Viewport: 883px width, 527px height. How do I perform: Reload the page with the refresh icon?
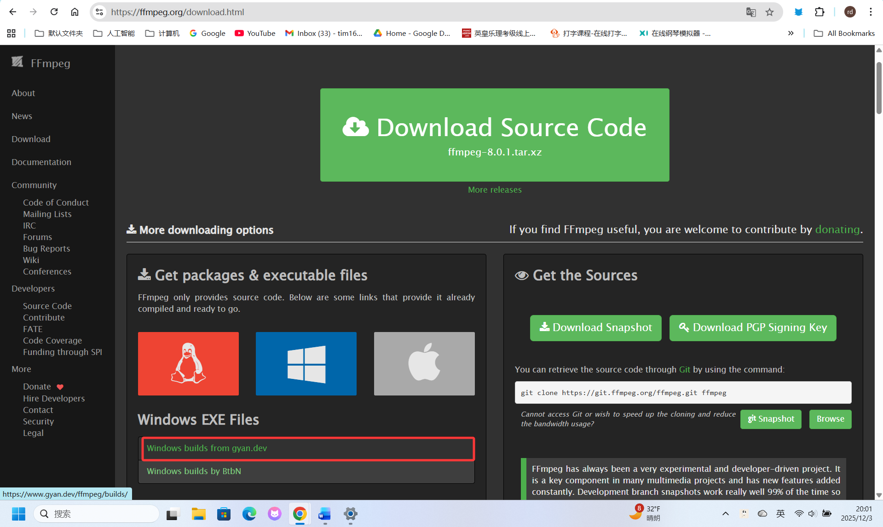click(54, 12)
